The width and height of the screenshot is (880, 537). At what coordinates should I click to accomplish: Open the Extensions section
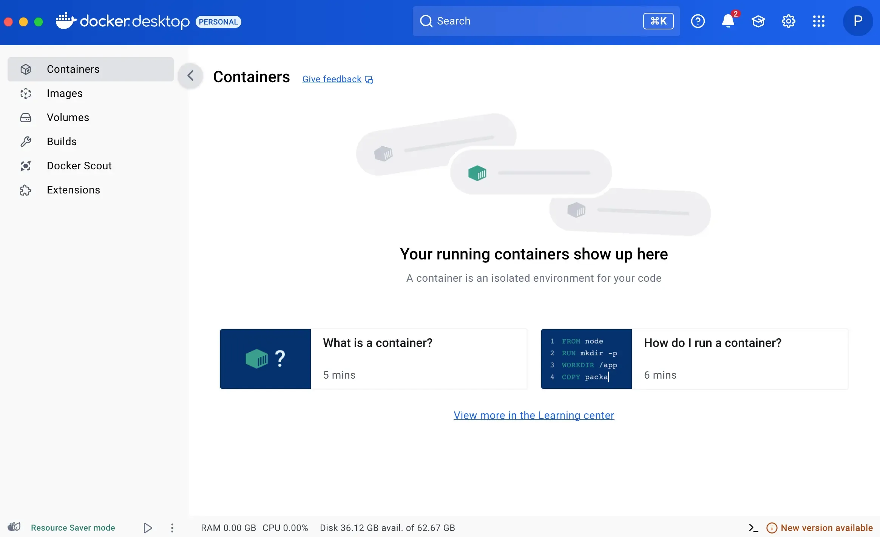click(73, 190)
